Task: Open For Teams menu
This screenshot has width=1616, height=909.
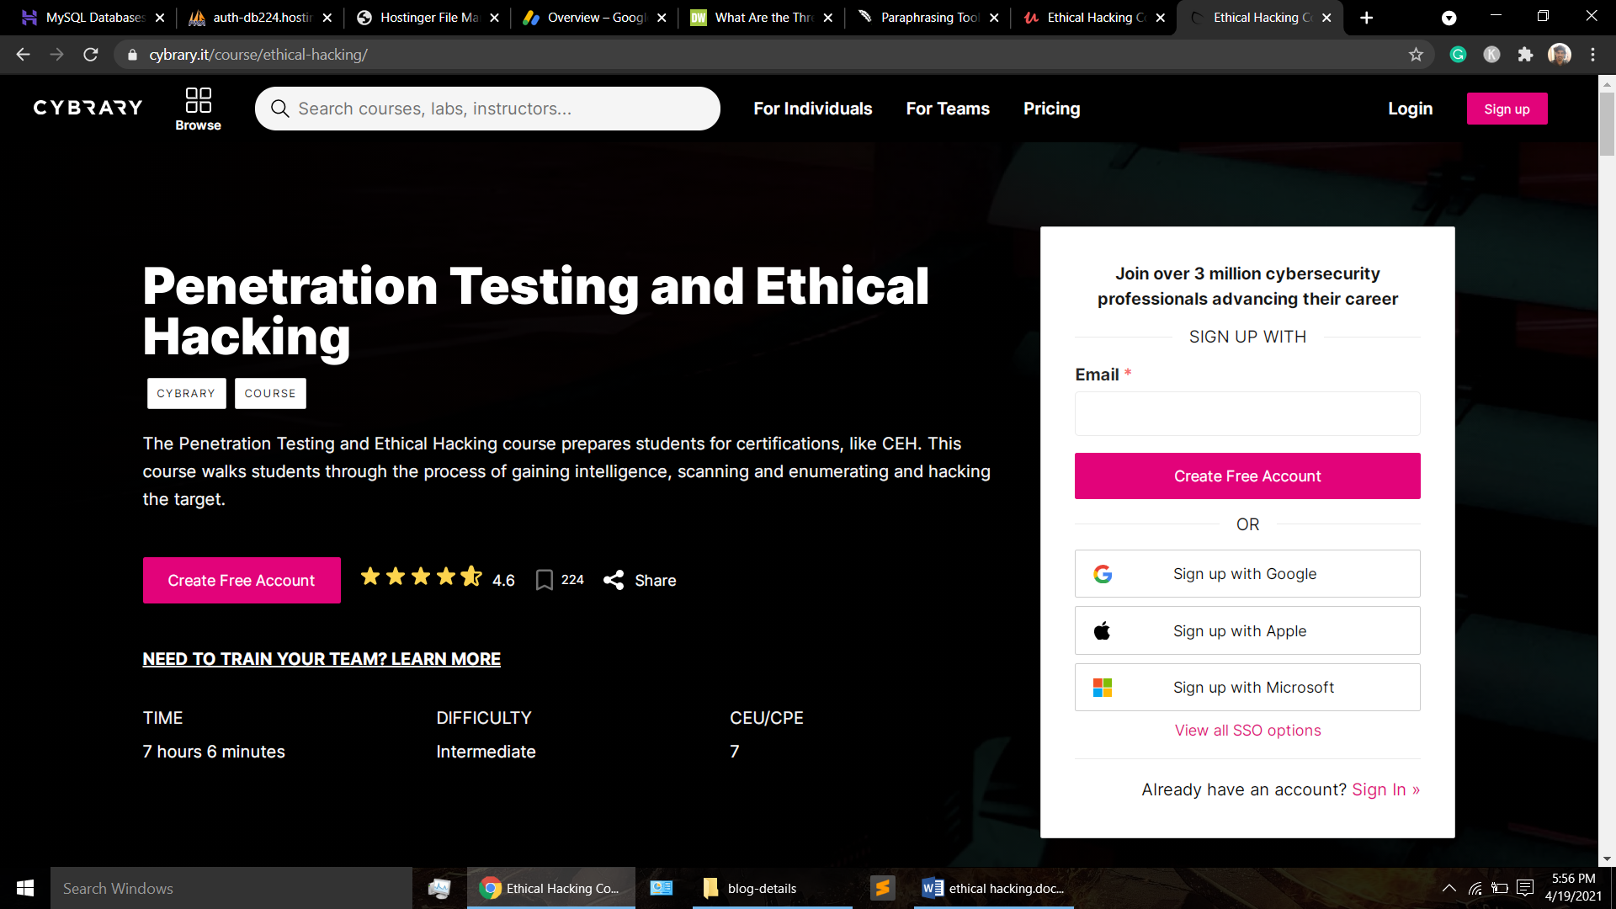Action: point(948,109)
